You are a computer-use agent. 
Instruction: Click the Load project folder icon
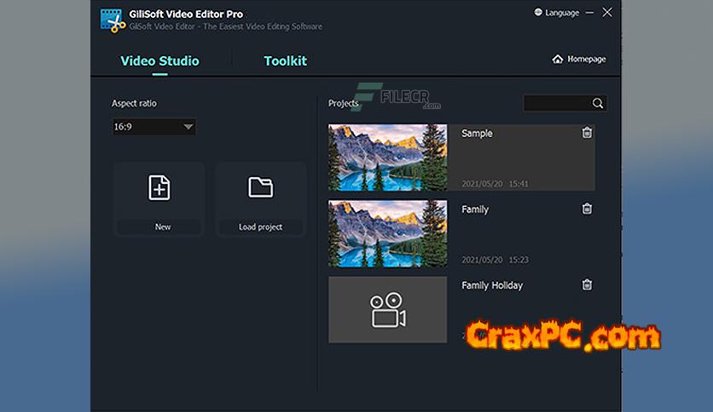pos(260,188)
